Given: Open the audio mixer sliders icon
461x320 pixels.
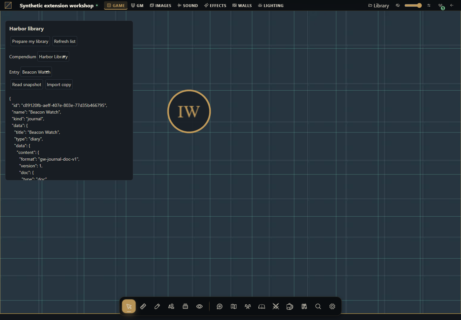Looking at the screenshot, I should click(x=429, y=5).
